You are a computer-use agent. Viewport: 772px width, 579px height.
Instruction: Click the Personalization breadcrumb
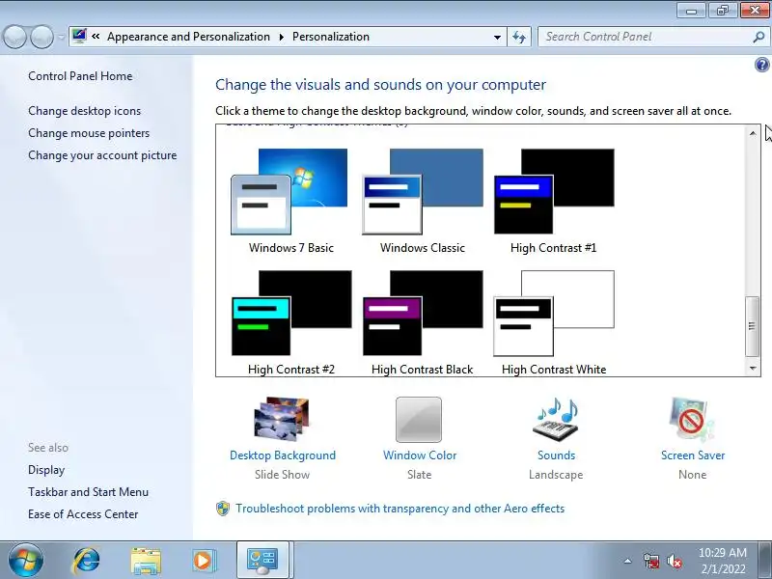[331, 37]
